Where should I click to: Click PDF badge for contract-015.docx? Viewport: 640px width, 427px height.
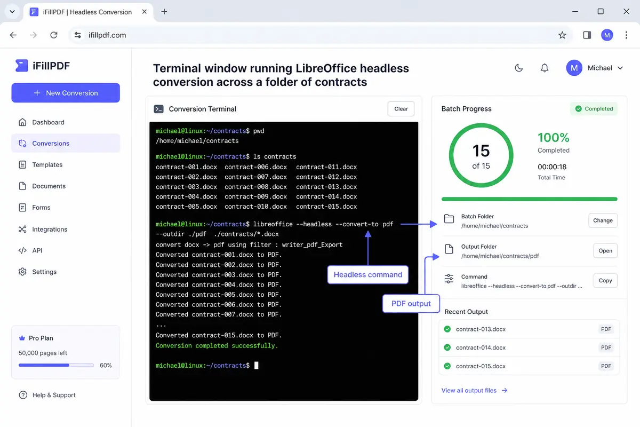(x=606, y=366)
